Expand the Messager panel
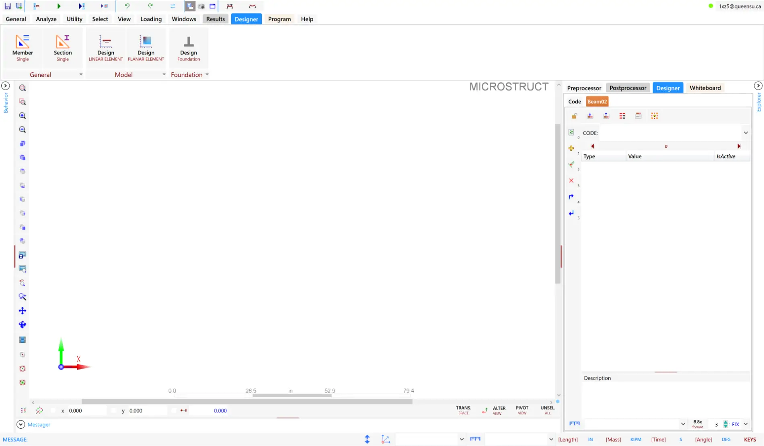The width and height of the screenshot is (764, 446). 21,425
